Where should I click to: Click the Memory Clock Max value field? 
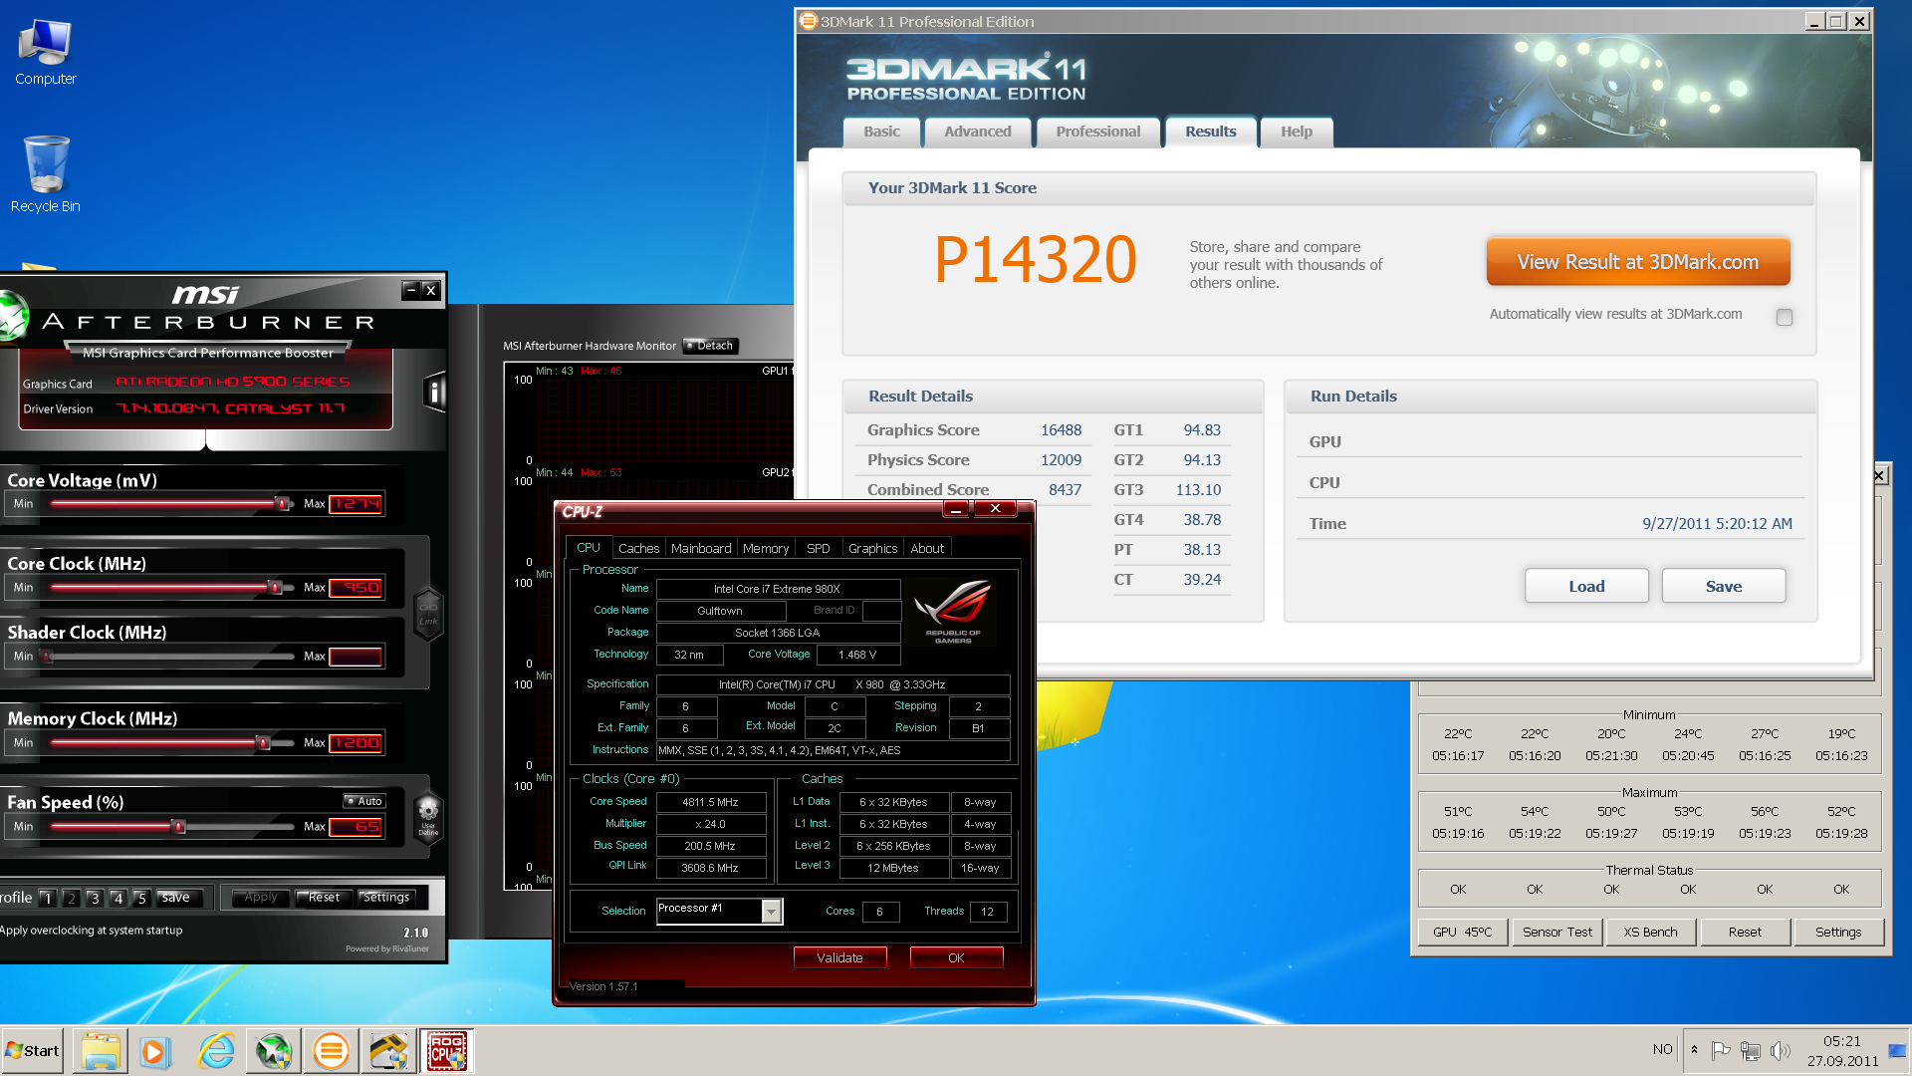pos(356,743)
